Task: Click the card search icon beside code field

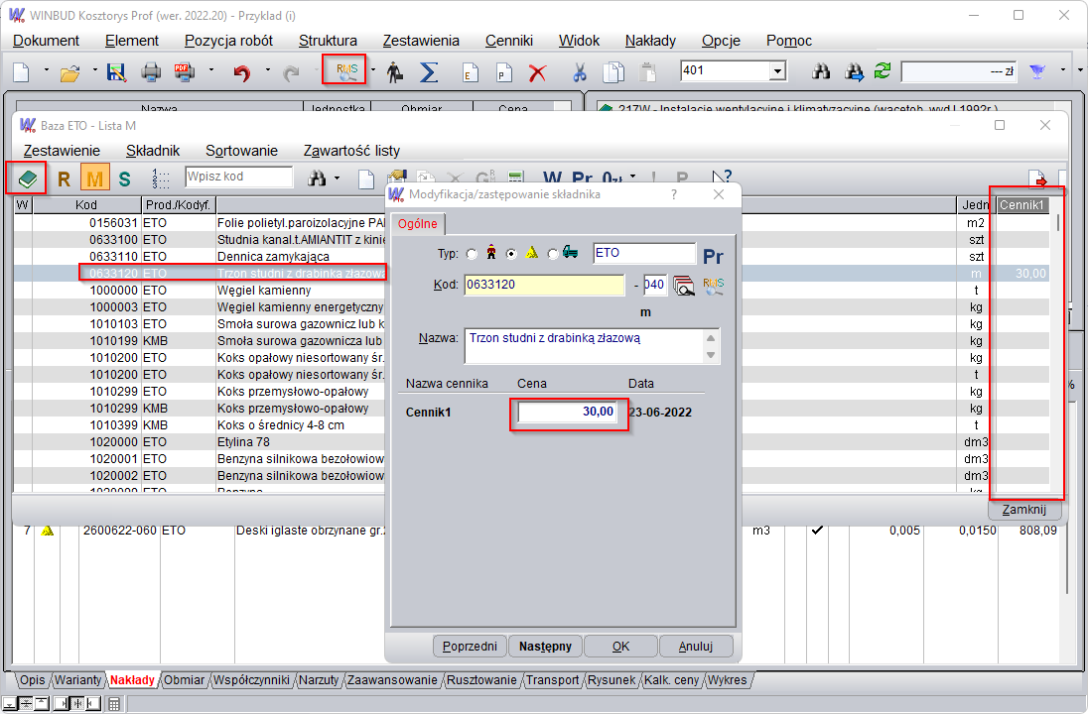Action: pos(683,286)
